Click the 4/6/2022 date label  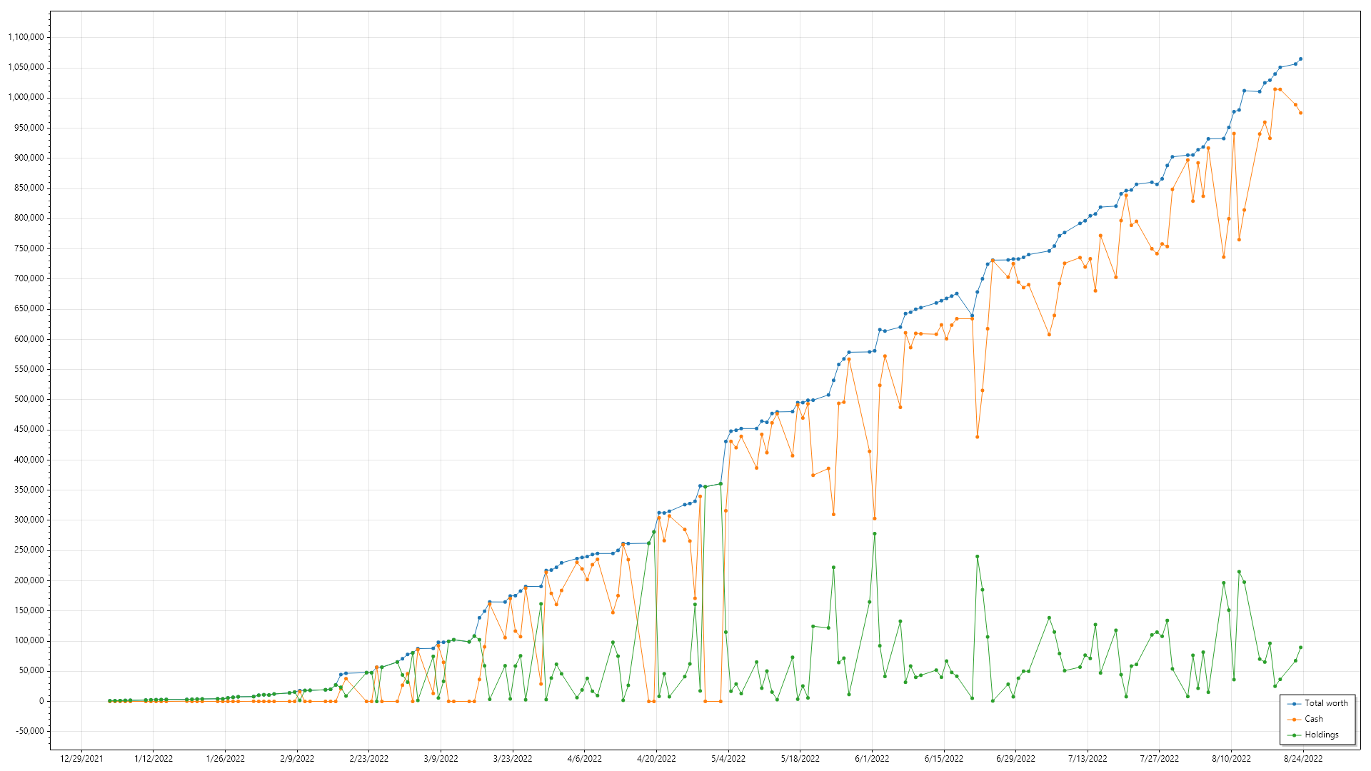(584, 759)
